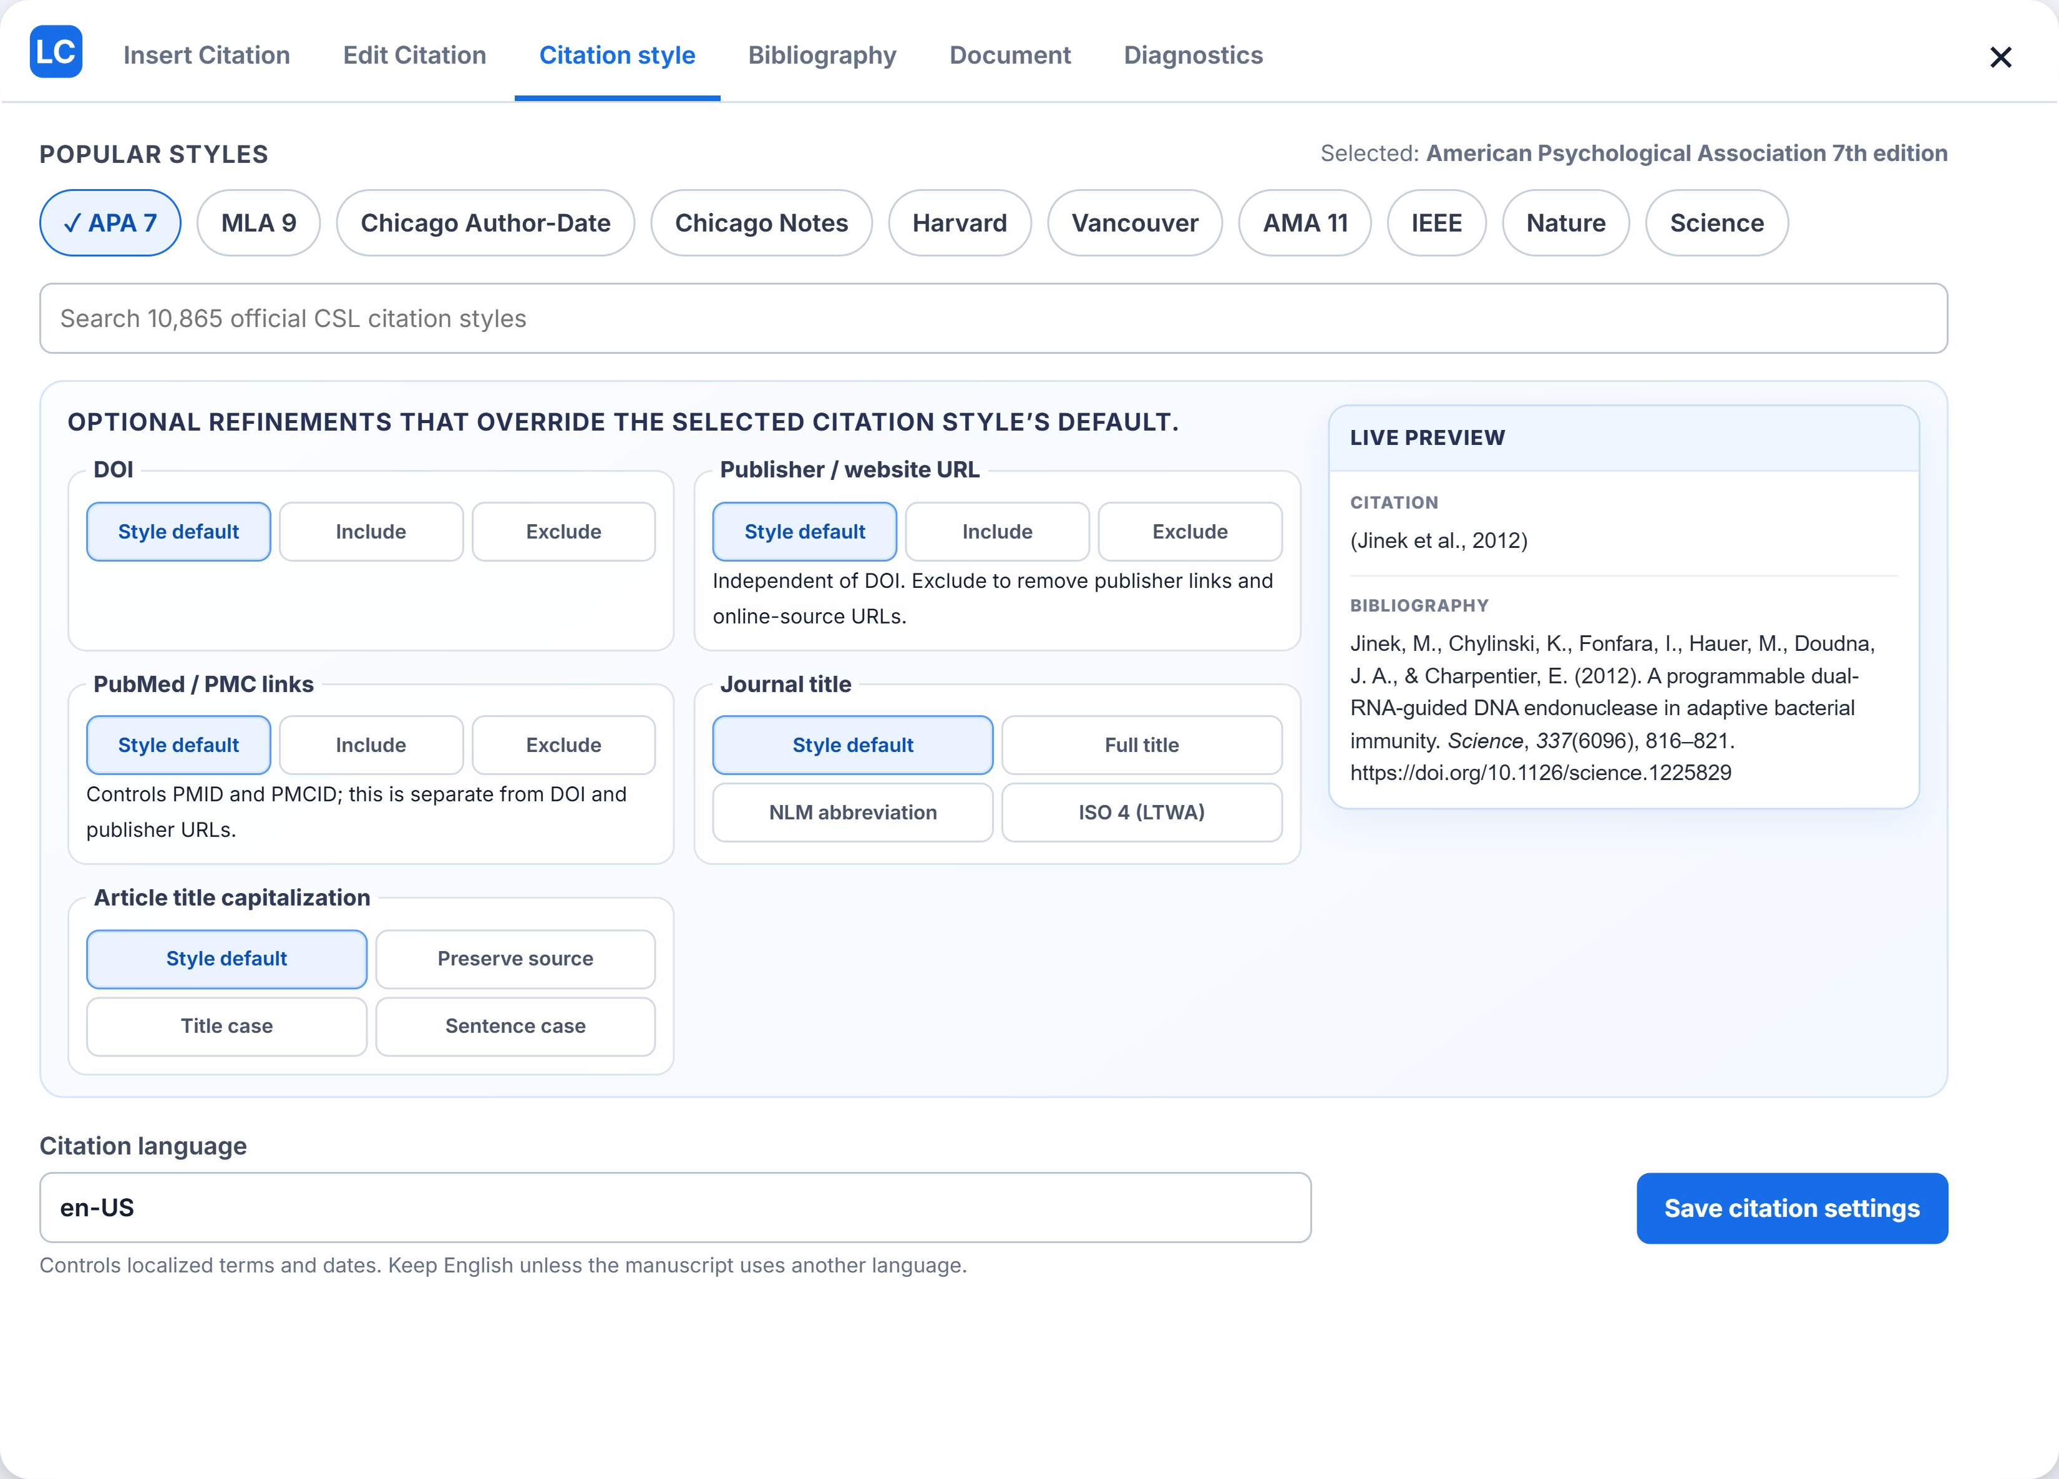Include Publisher / website URL
The height and width of the screenshot is (1479, 2059).
tap(998, 531)
